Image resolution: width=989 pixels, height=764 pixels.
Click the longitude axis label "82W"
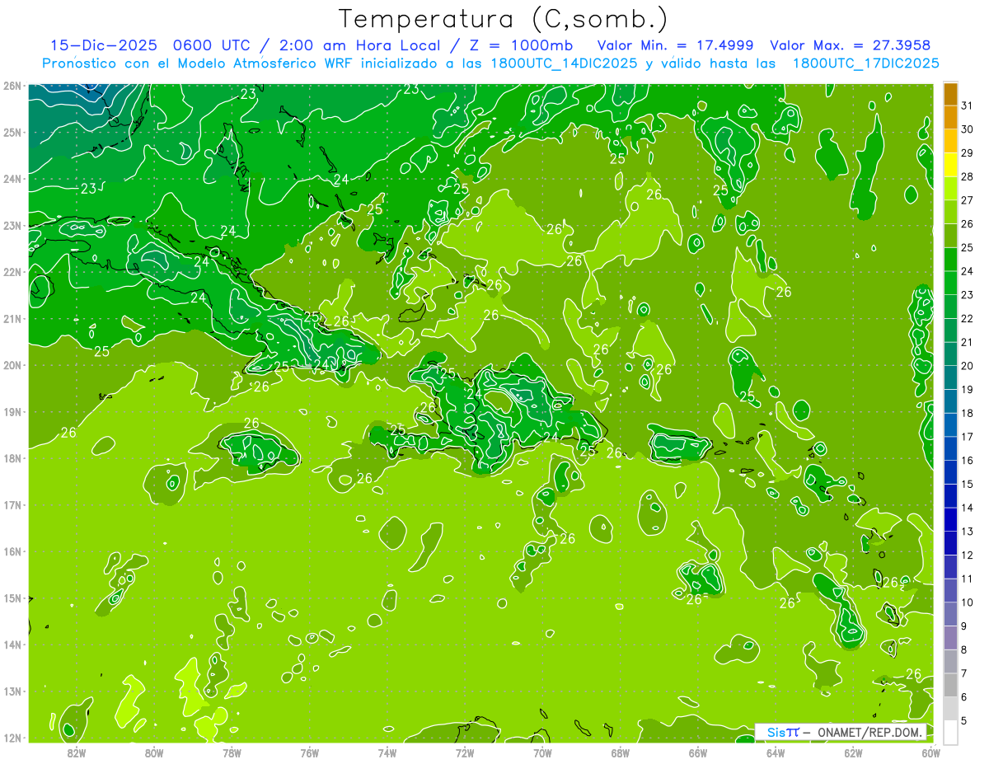click(x=76, y=752)
